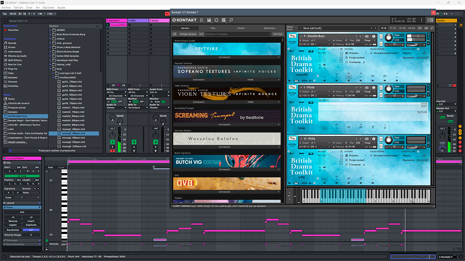
Task: Solo the Flute instrument
Action: (x=381, y=87)
